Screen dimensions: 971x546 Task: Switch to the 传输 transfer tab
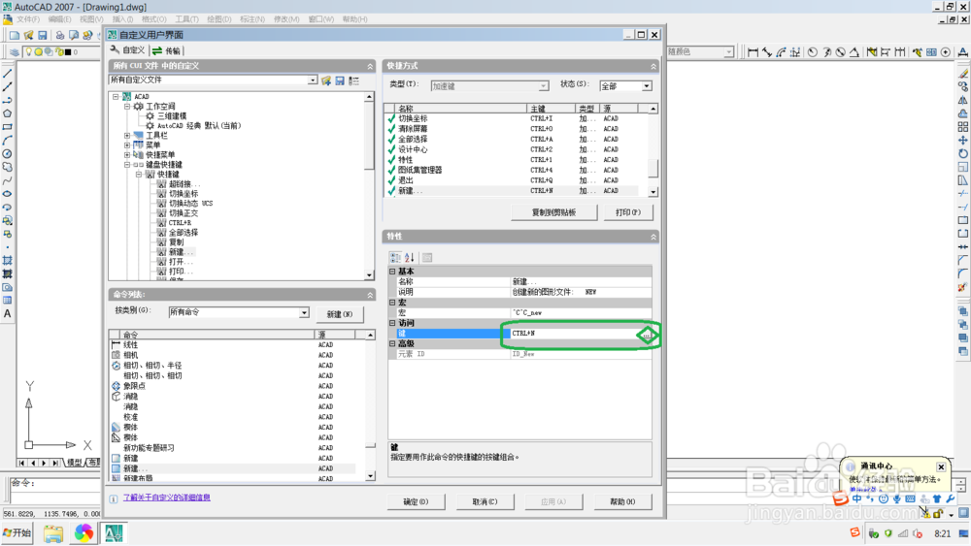pos(167,50)
